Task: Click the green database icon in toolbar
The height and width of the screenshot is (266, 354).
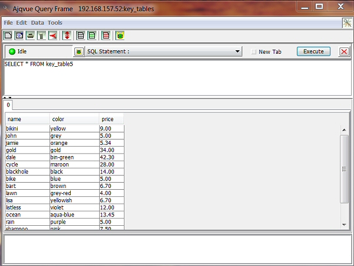Action: point(120,35)
